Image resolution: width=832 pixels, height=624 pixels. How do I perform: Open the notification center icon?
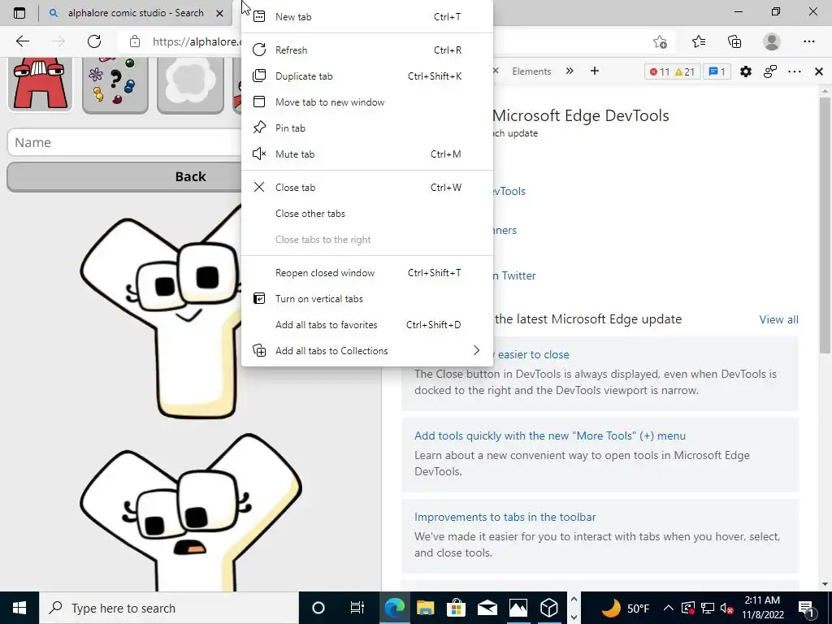[x=807, y=608]
